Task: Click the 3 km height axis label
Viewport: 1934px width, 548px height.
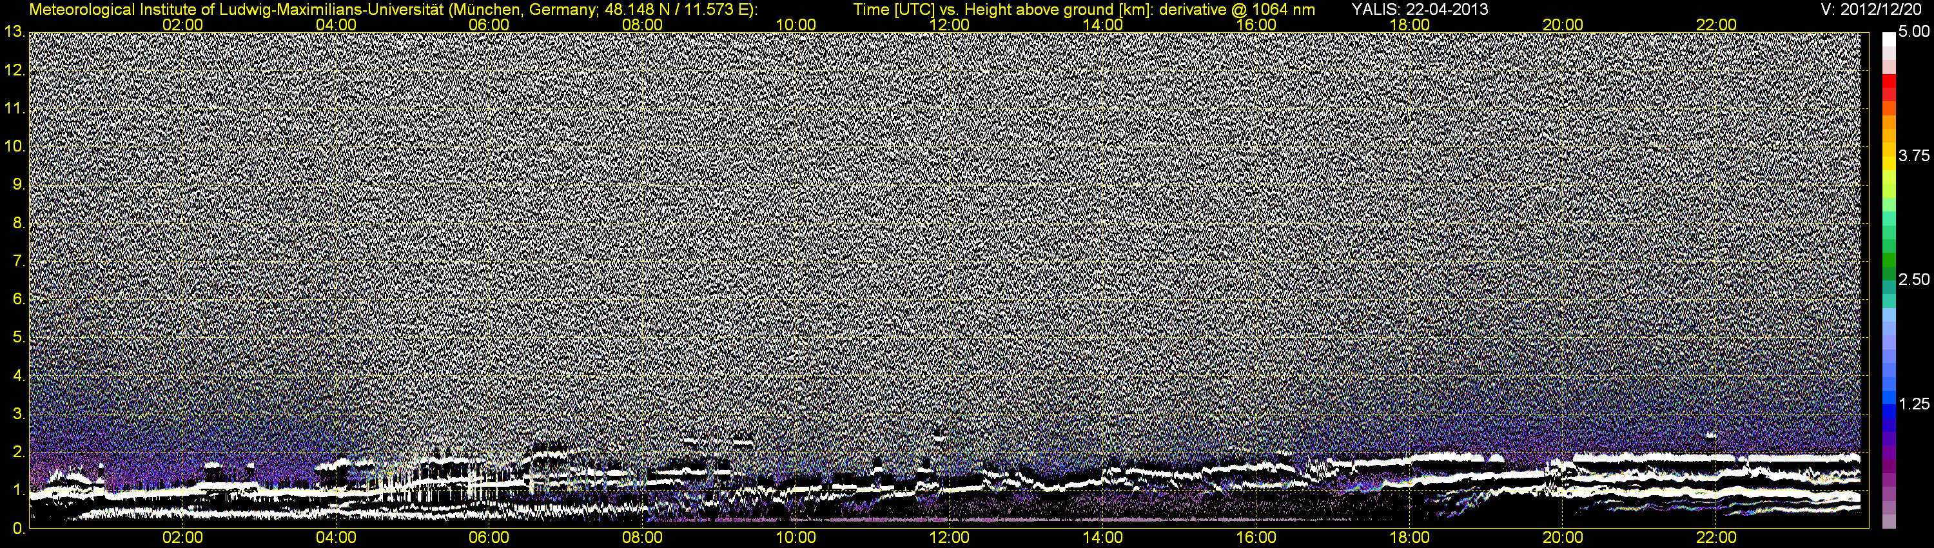Action: click(19, 415)
